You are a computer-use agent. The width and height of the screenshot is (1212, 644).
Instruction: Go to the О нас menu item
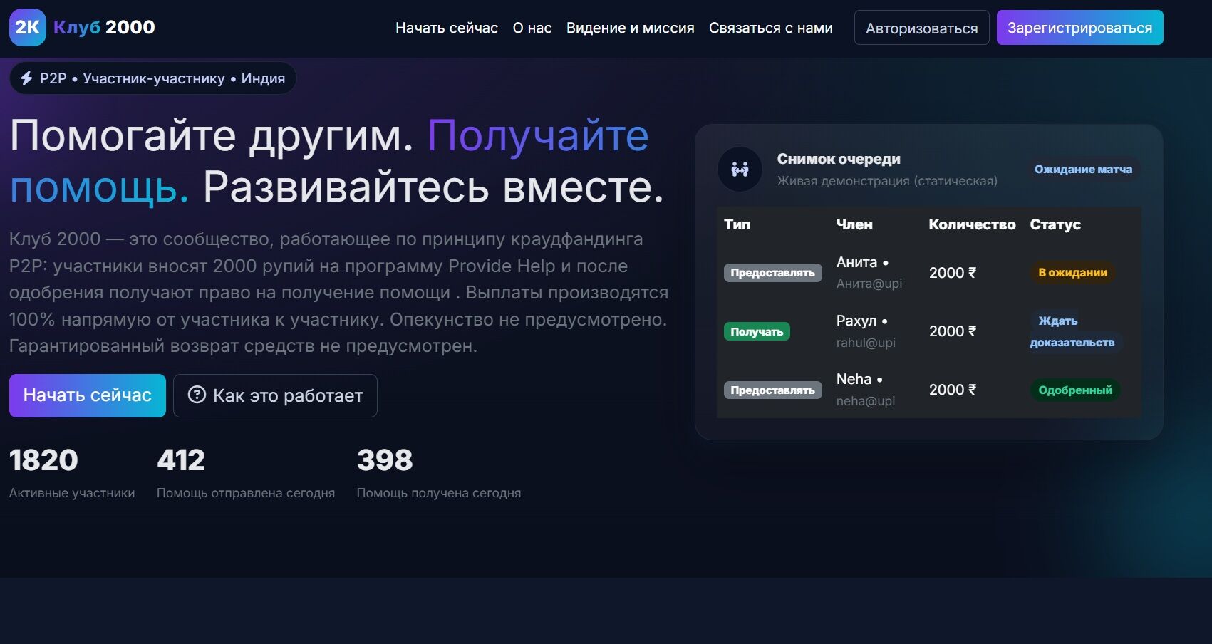click(532, 28)
